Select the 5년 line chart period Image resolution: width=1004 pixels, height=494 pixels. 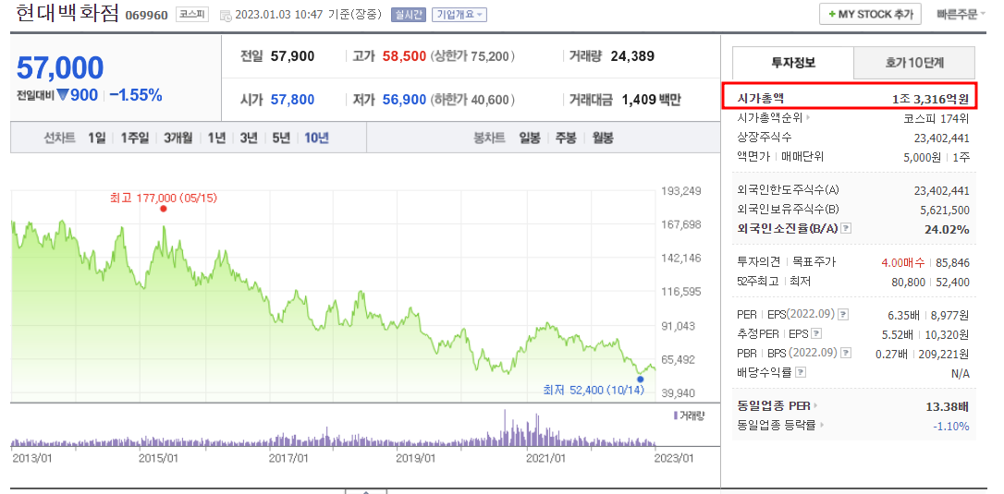280,138
